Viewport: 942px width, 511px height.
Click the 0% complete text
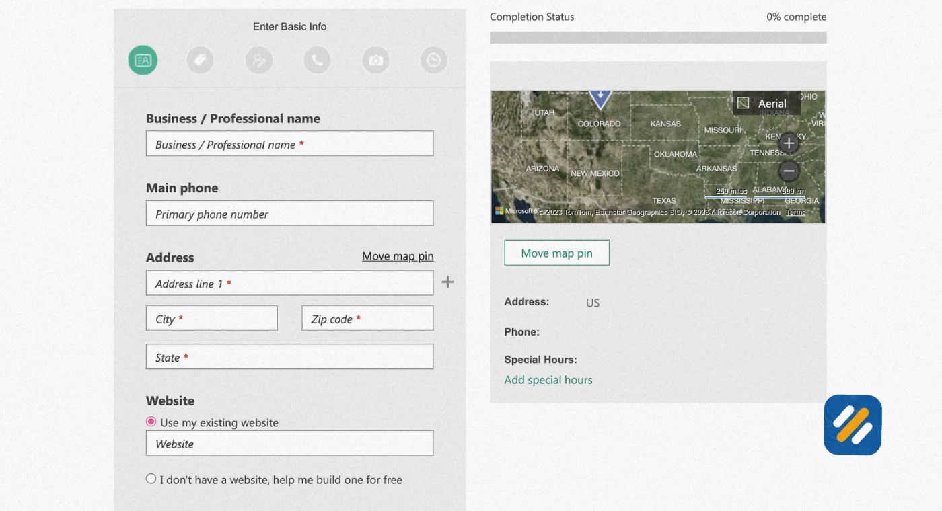tap(796, 17)
